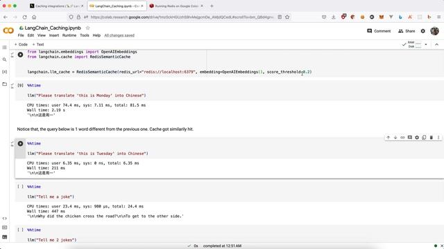Open cell editor settings gear icon
Screen dimensions: 444x249
click(417, 138)
